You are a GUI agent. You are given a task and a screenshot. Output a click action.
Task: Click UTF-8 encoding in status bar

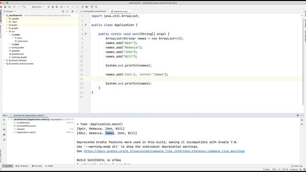pos(285,170)
